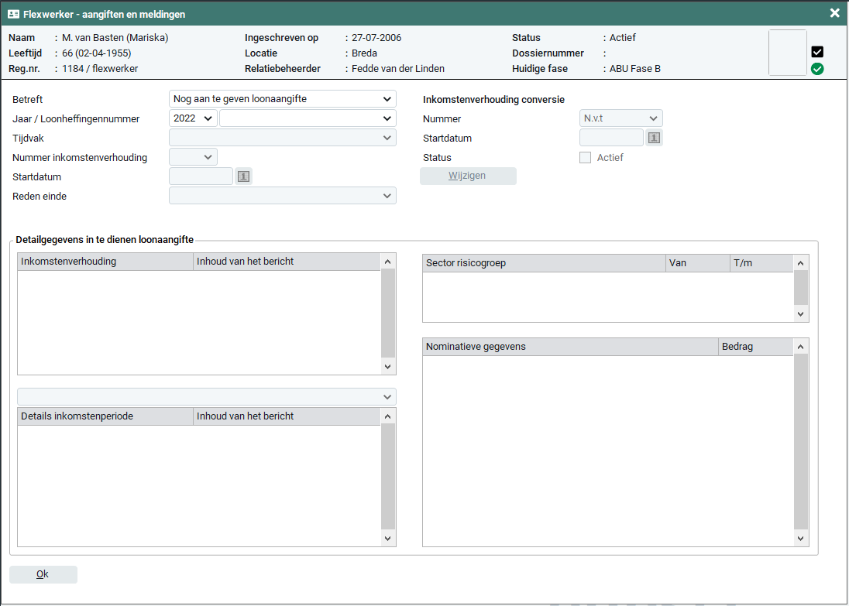Click the Sector risicogroep column header
This screenshot has width=849, height=606.
[544, 263]
